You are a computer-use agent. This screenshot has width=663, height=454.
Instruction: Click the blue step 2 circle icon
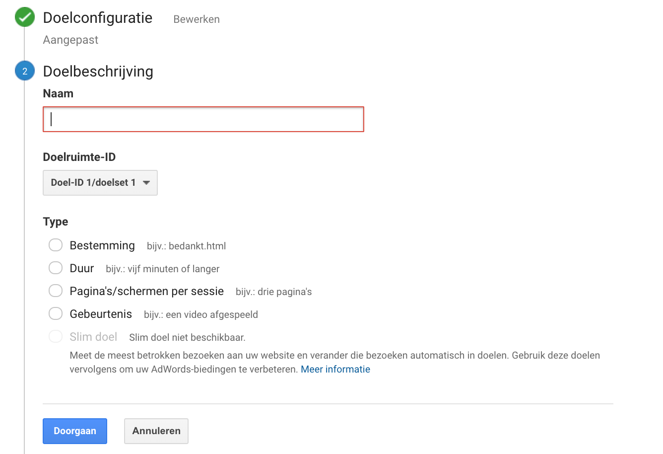point(25,71)
